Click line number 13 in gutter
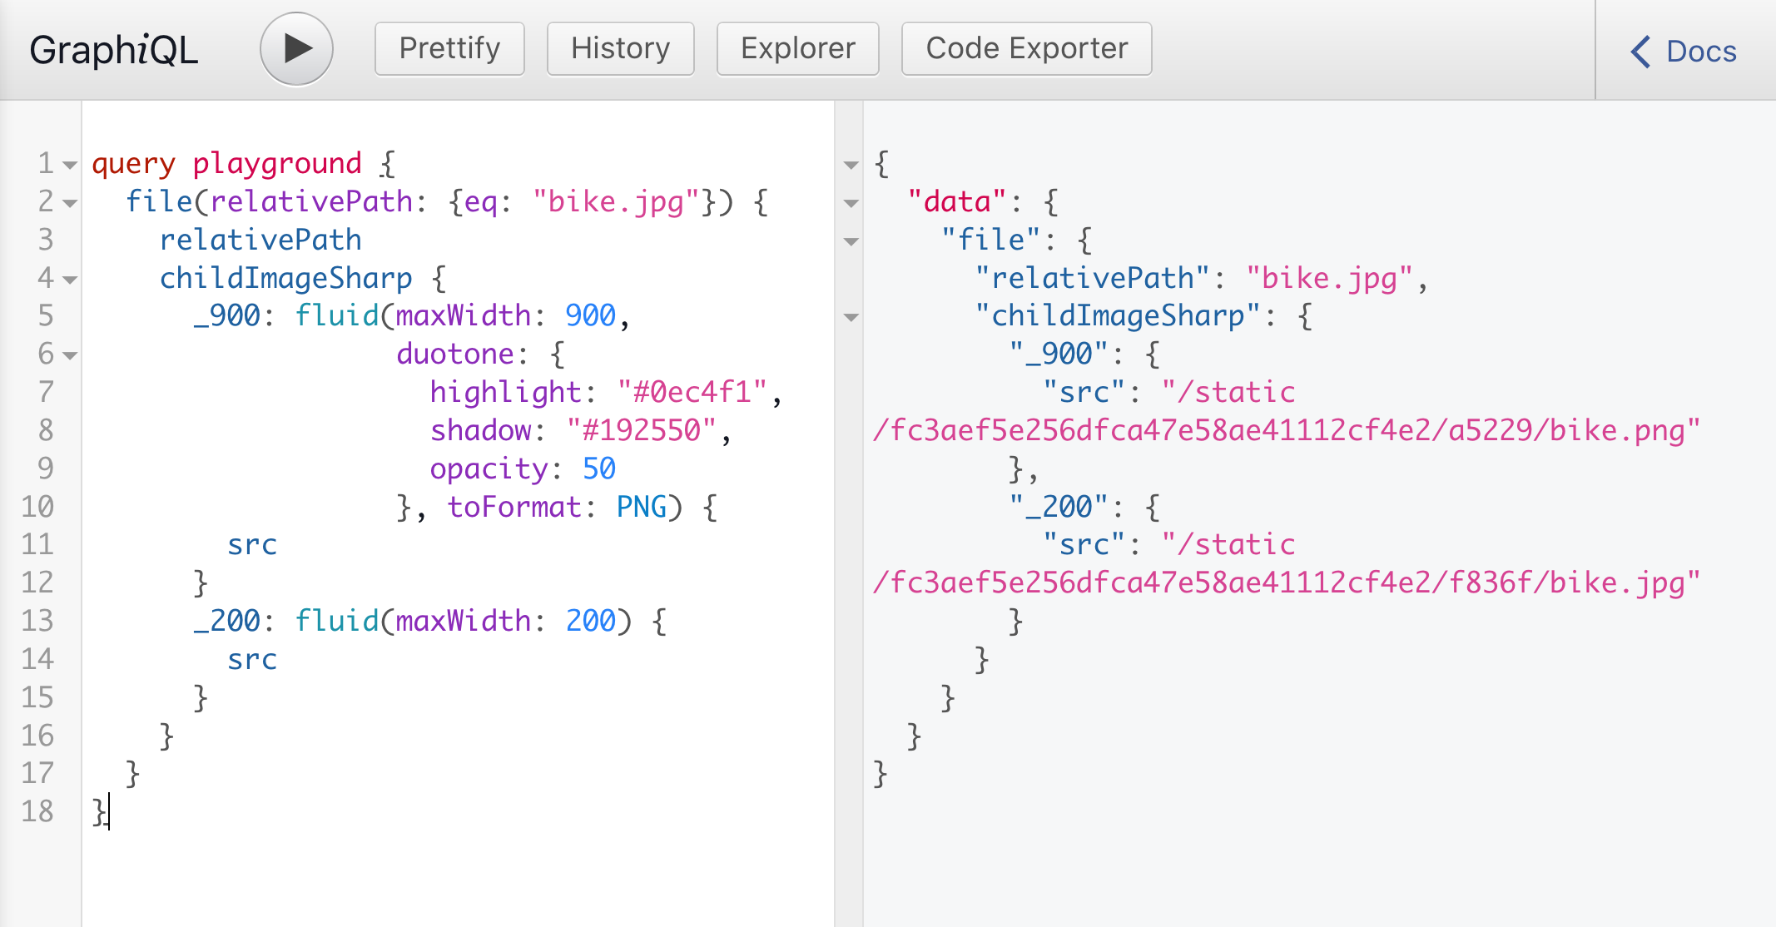The image size is (1776, 927). [37, 621]
